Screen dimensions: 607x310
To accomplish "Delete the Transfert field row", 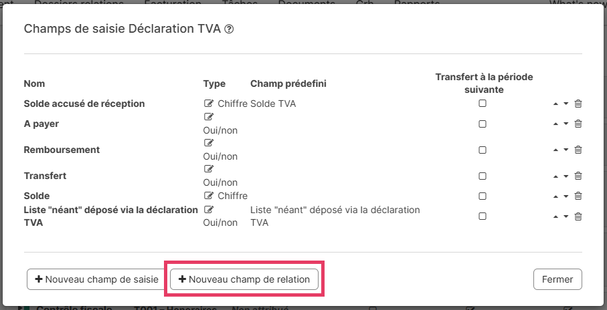I will tap(578, 176).
